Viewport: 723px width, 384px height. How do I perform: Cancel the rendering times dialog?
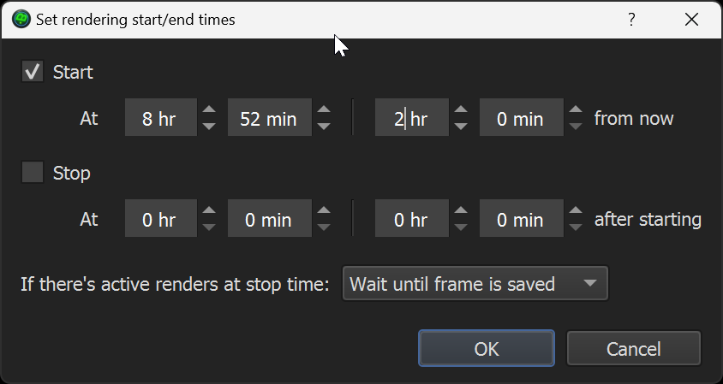[634, 349]
